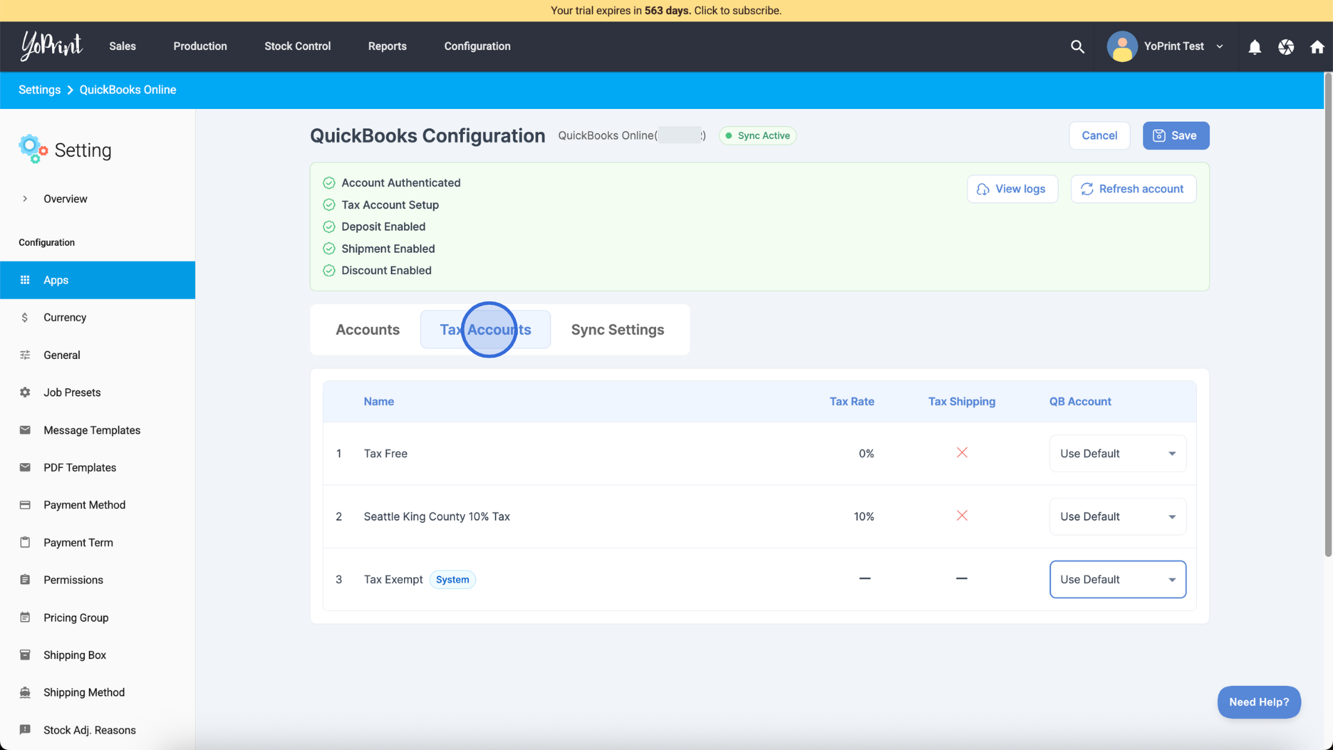Image resolution: width=1333 pixels, height=750 pixels.
Task: Click the Shipping Method icon
Action: [x=25, y=692]
